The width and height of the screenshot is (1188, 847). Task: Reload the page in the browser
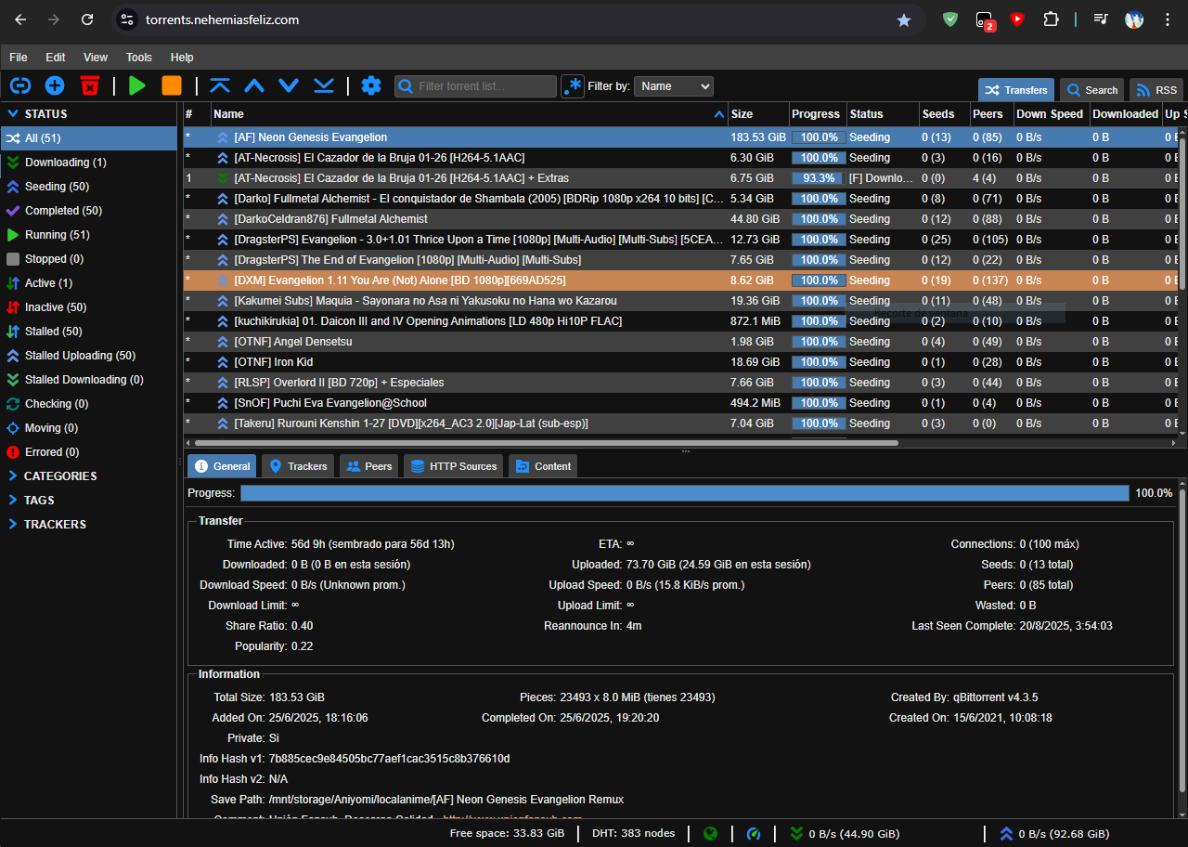click(87, 20)
